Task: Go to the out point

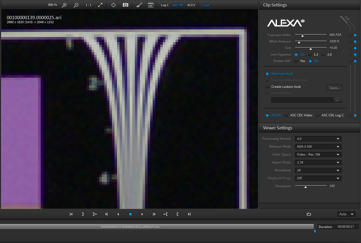Action: click(x=166, y=214)
